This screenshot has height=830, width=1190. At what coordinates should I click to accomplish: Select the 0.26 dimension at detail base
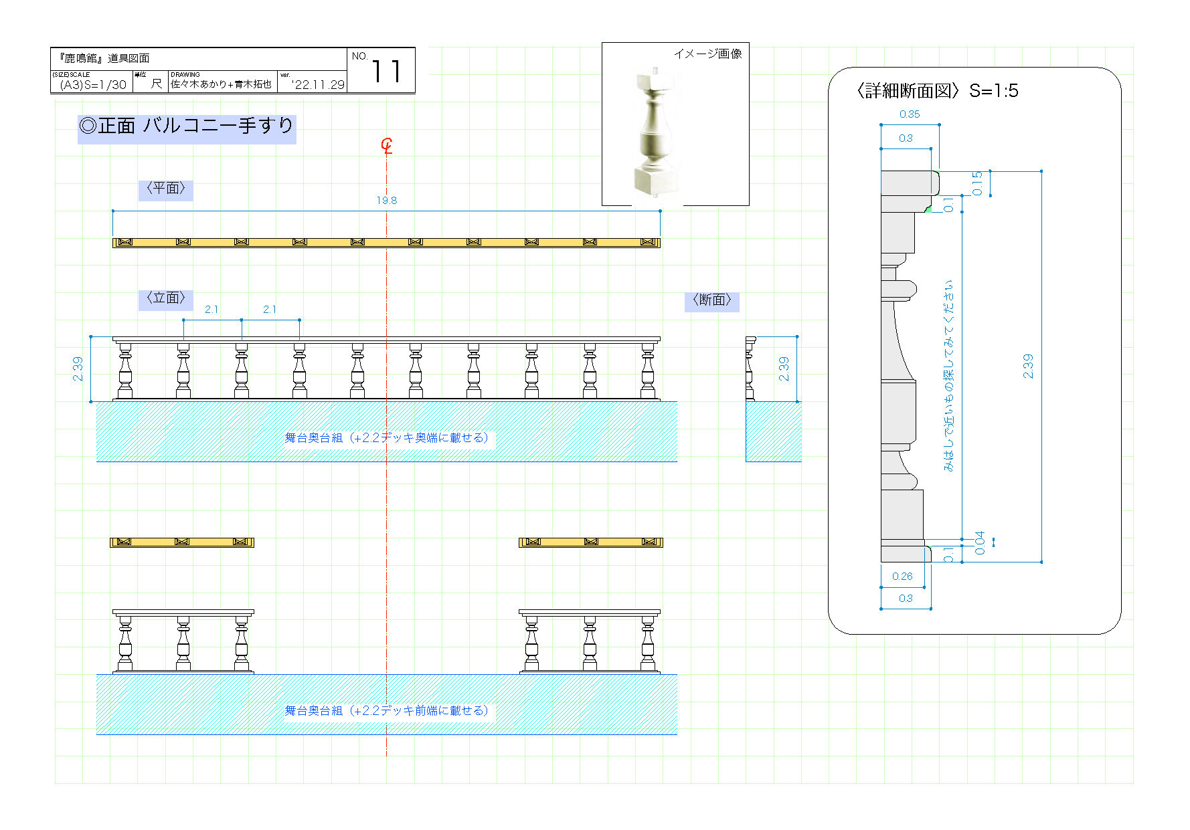(x=902, y=576)
